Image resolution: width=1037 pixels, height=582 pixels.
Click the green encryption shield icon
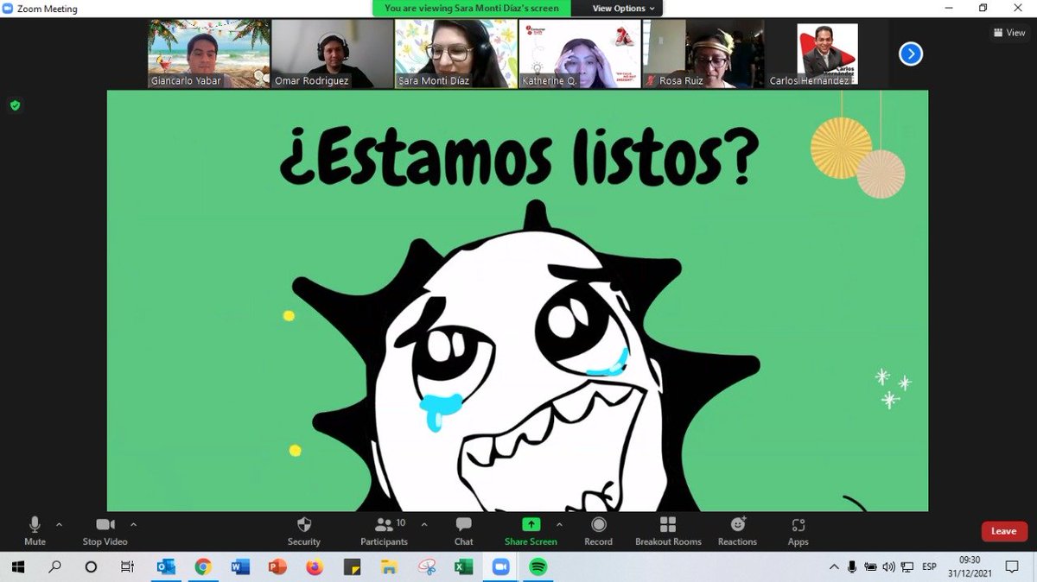click(x=15, y=105)
